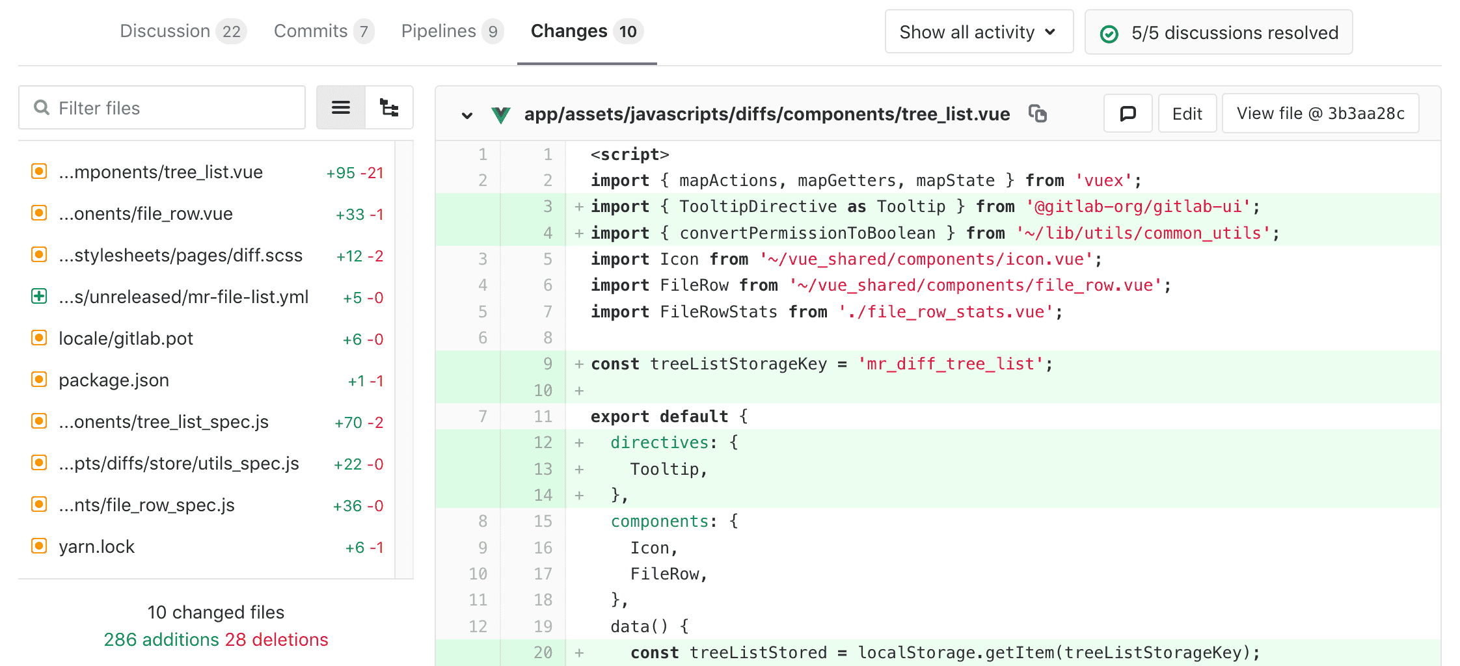The image size is (1460, 666).
Task: Collapse the tree_list.vue diff section
Action: click(x=467, y=114)
